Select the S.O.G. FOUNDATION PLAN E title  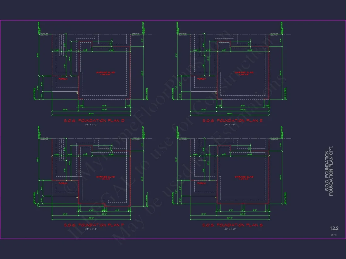pos(233,120)
